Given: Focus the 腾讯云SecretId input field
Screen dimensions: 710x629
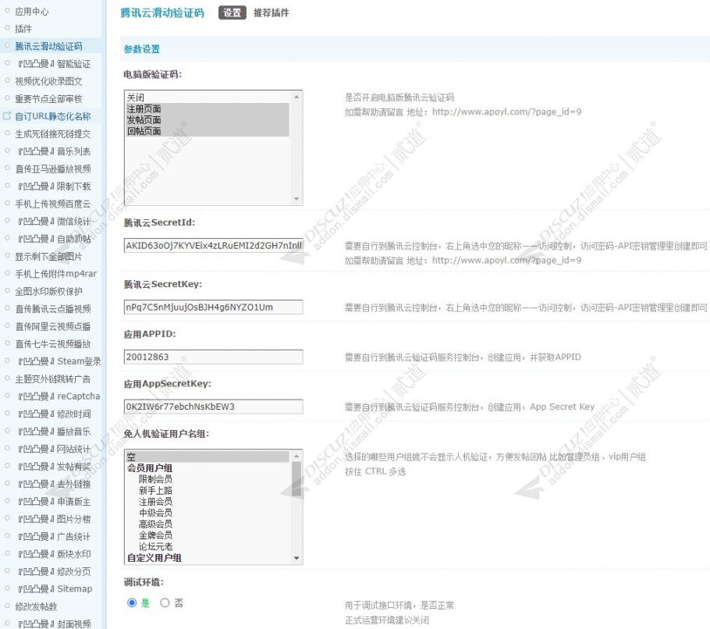Looking at the screenshot, I should (x=213, y=246).
